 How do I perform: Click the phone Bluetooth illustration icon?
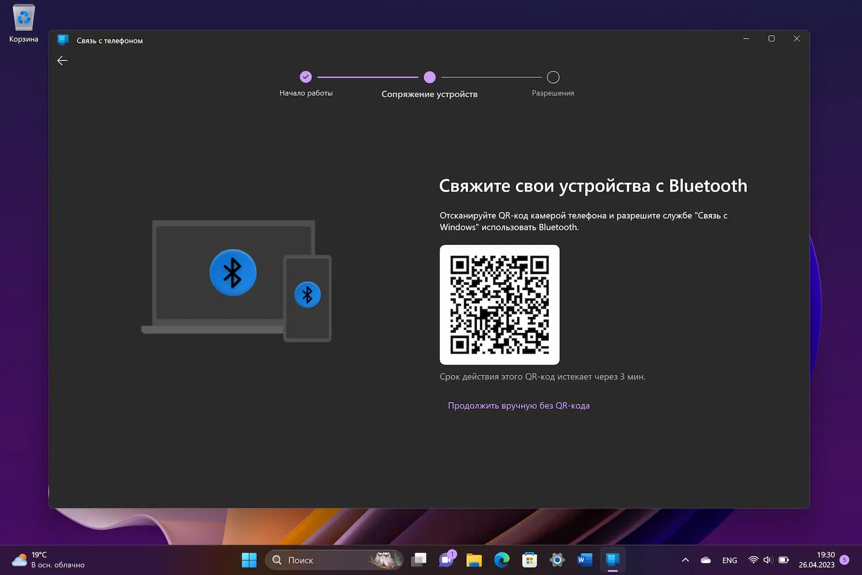click(307, 294)
